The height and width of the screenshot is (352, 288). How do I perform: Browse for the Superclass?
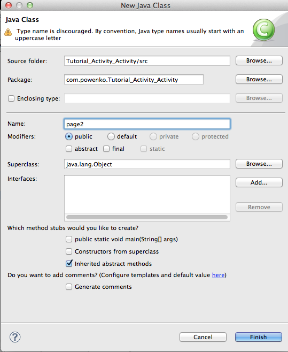[x=259, y=164]
